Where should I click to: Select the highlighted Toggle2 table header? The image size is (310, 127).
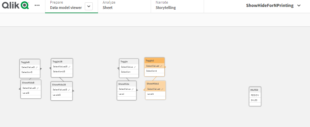(x=154, y=60)
